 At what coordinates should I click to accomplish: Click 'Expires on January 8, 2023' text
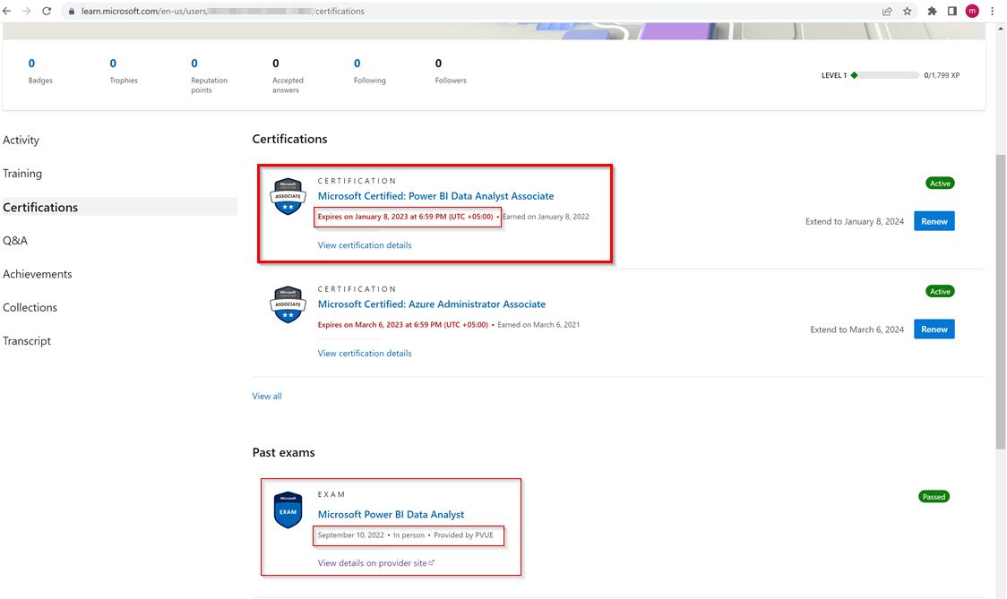click(x=405, y=217)
